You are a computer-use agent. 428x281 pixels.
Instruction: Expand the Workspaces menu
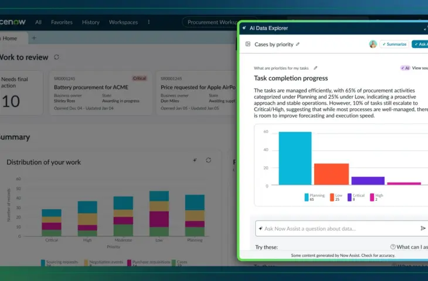[x=123, y=22]
